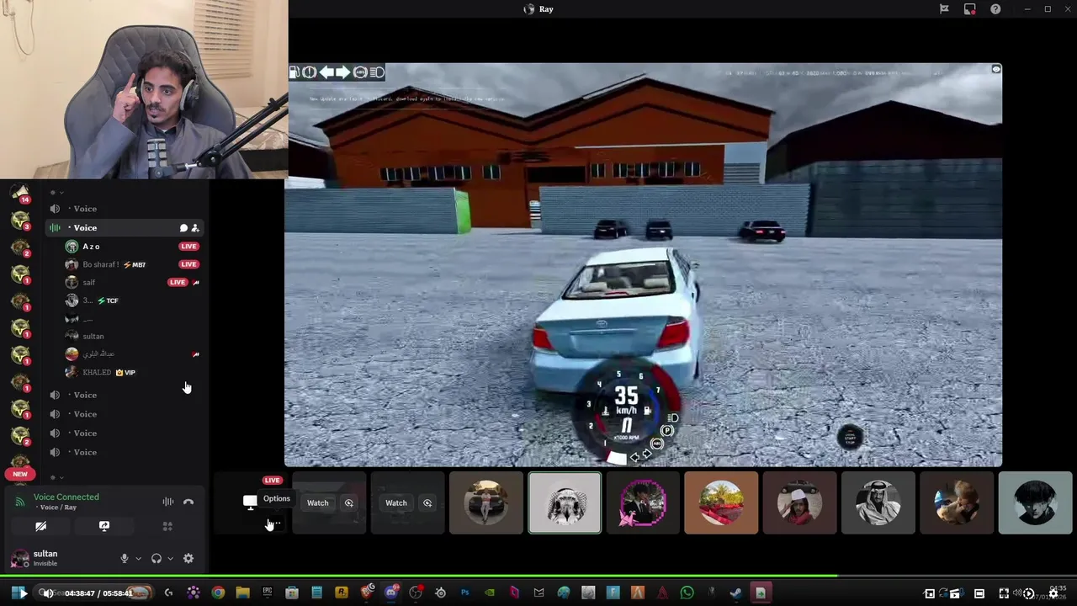
Task: Deafen audio with the headphones icon
Action: pos(157,559)
